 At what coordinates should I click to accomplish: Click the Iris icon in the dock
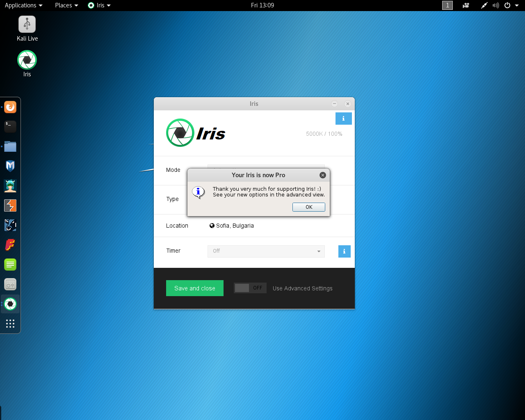pos(10,304)
